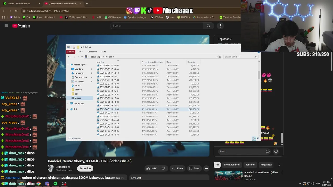333x187 pixels.
Task: Select file 2025-03-27 18-22-00
Action: tap(109, 80)
